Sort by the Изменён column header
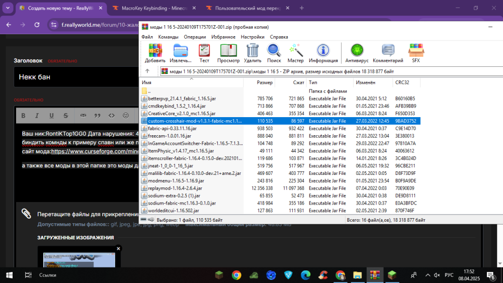The width and height of the screenshot is (503, 283). (373, 82)
